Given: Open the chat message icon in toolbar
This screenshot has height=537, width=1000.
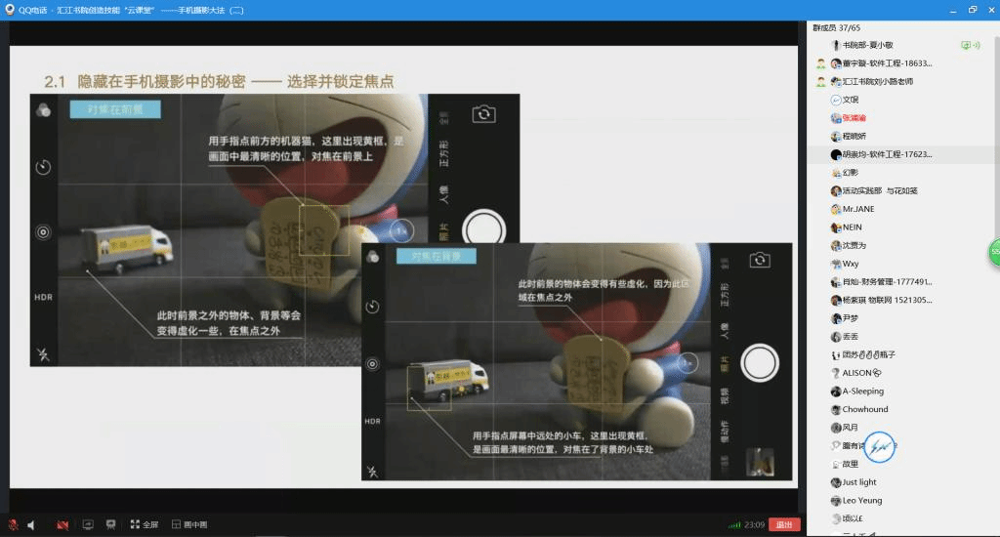Looking at the screenshot, I should 111,525.
